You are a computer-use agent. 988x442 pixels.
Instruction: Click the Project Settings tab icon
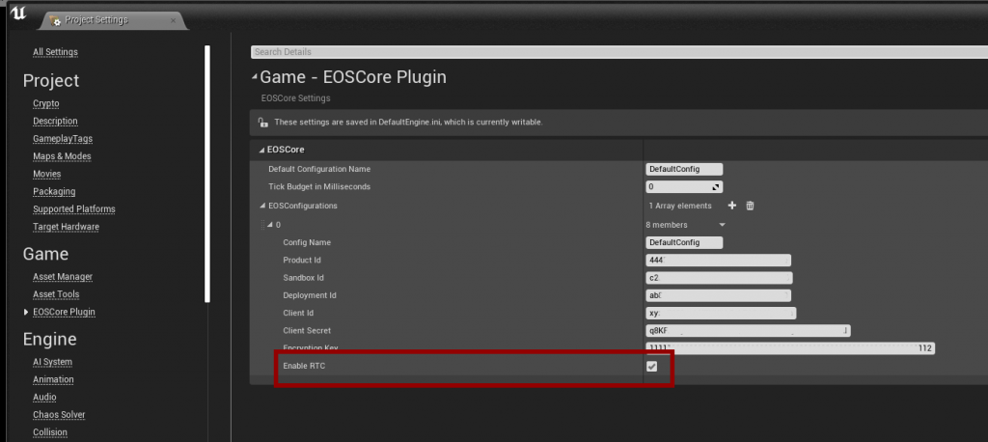[x=56, y=19]
